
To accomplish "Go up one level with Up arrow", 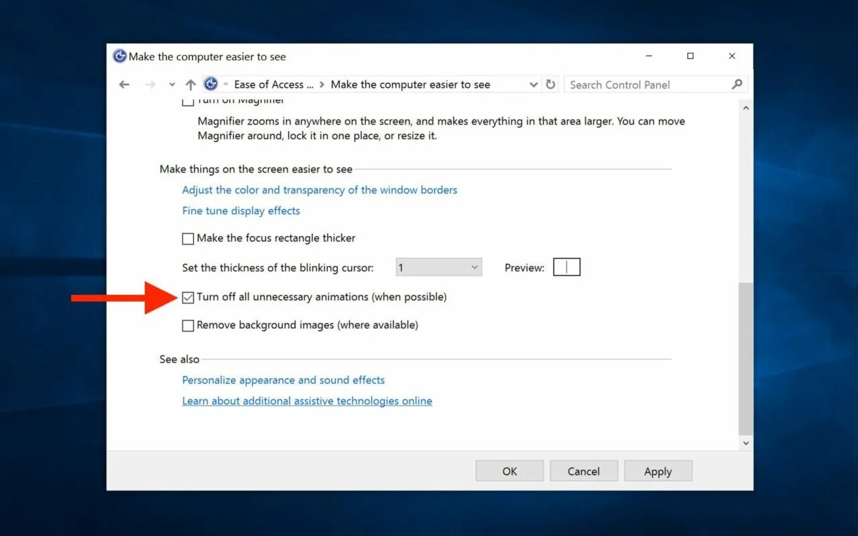I will pyautogui.click(x=191, y=84).
